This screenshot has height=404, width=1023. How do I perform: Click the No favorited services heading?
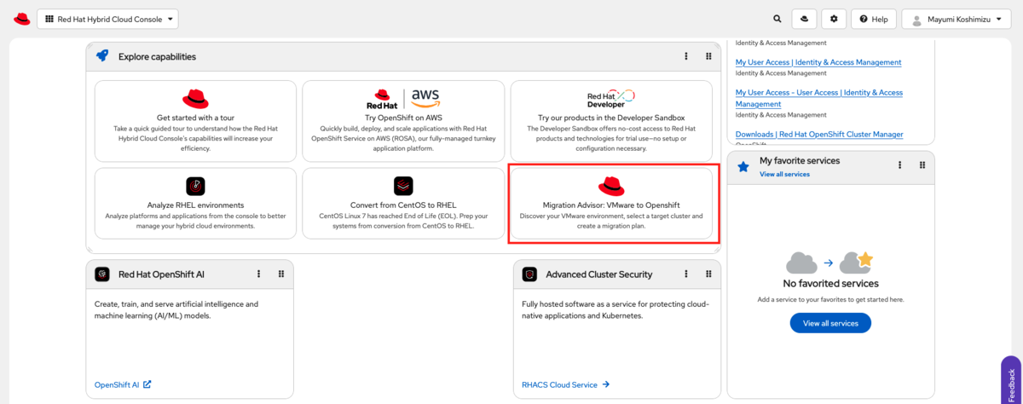830,283
